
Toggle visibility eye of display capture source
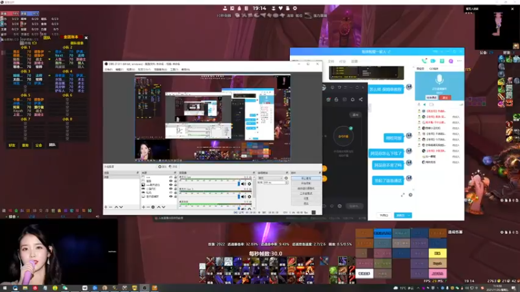(171, 197)
